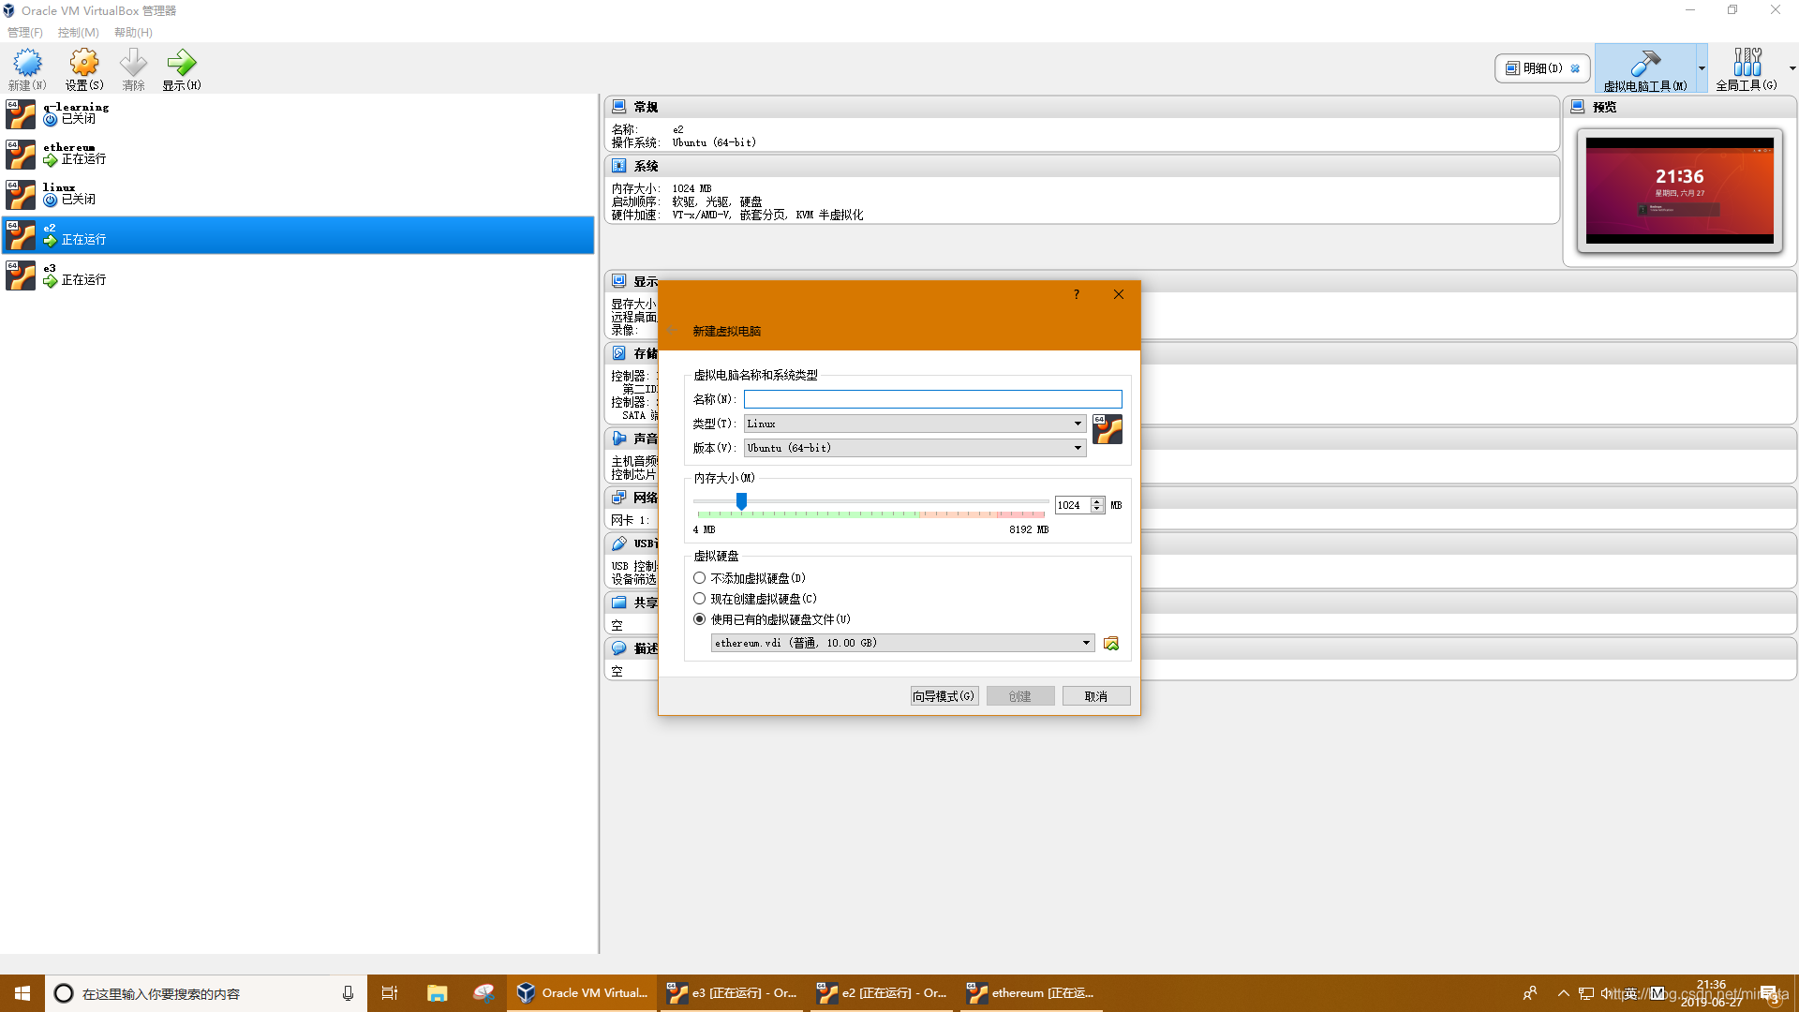This screenshot has width=1799, height=1012.
Task: Click the 新建 (New) toolbar icon
Action: coord(27,63)
